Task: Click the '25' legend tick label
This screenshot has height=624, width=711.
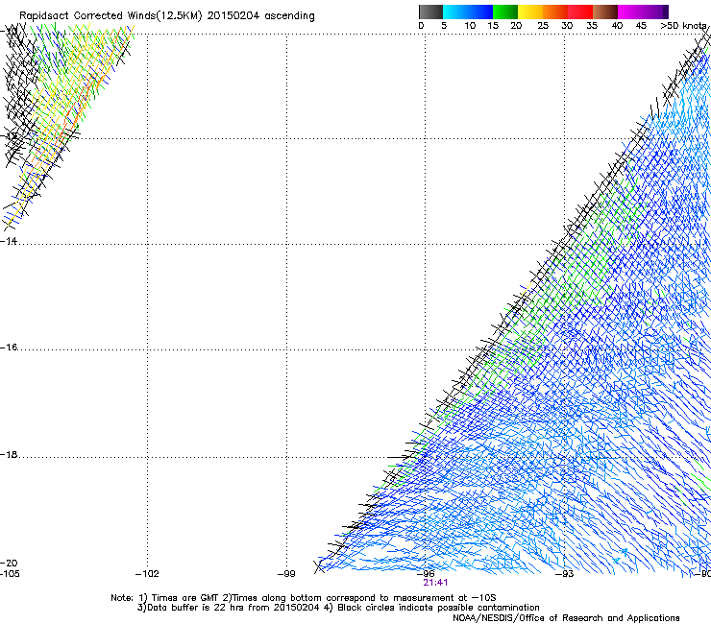Action: pos(543,26)
